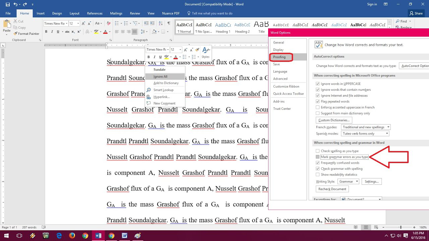This screenshot has height=241, width=429.
Task: Click the Clear All Formatting eraser icon
Action: coord(108,23)
